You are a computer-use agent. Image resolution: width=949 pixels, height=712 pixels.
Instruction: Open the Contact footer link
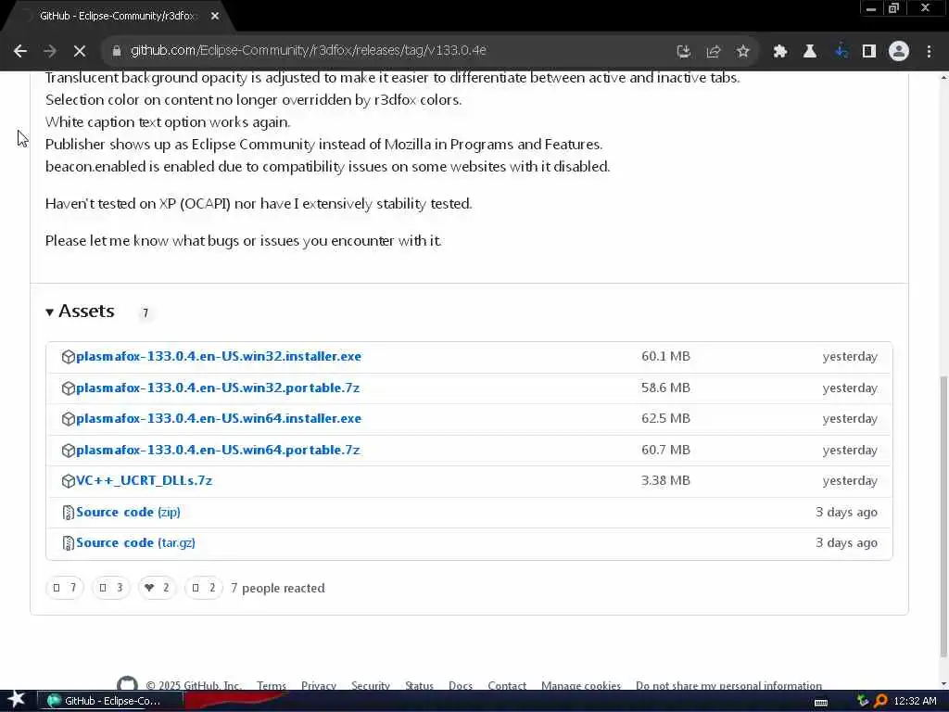[x=507, y=685]
